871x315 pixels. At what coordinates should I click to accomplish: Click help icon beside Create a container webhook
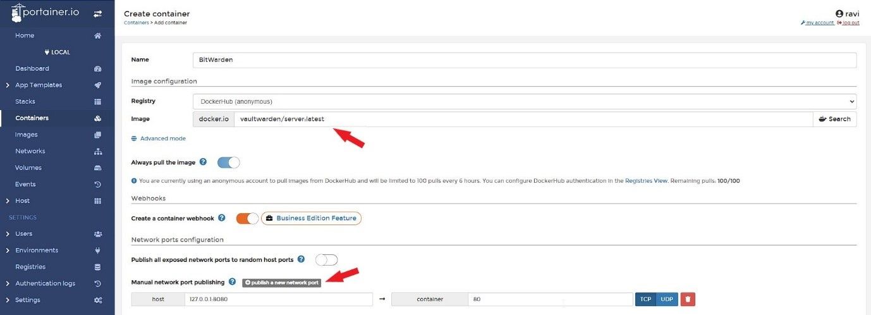pos(222,218)
